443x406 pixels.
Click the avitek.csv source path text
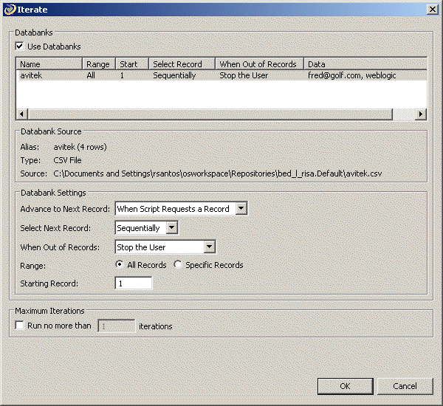click(218, 173)
